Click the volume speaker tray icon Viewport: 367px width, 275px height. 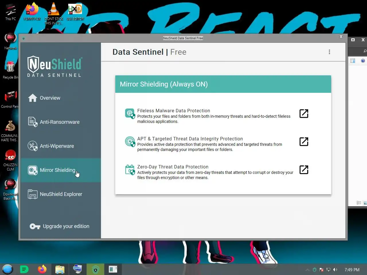pyautogui.click(x=335, y=270)
